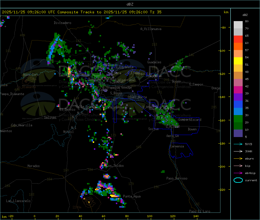Click the magenta eb+bip arrow icon

click(x=238, y=173)
